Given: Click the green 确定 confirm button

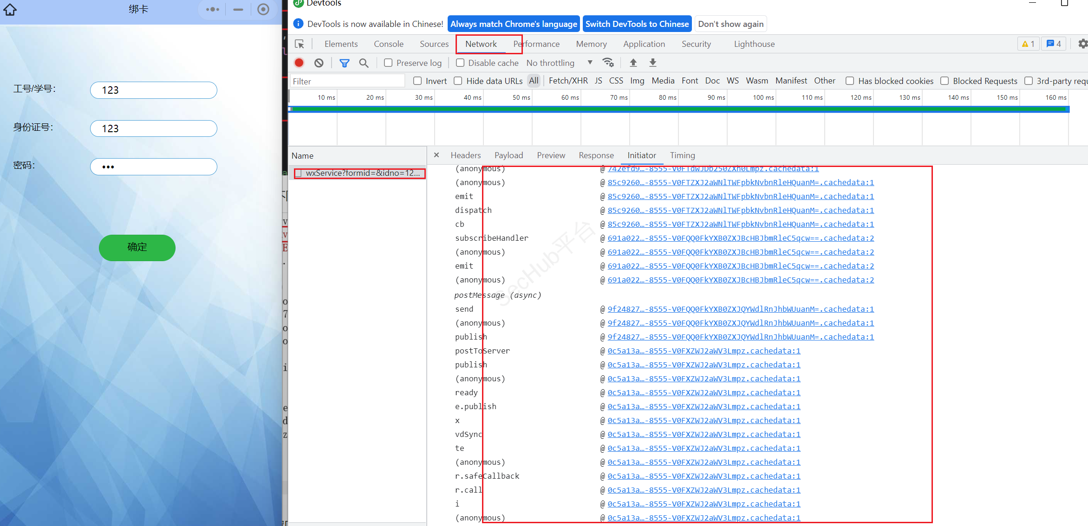Looking at the screenshot, I should pyautogui.click(x=137, y=247).
